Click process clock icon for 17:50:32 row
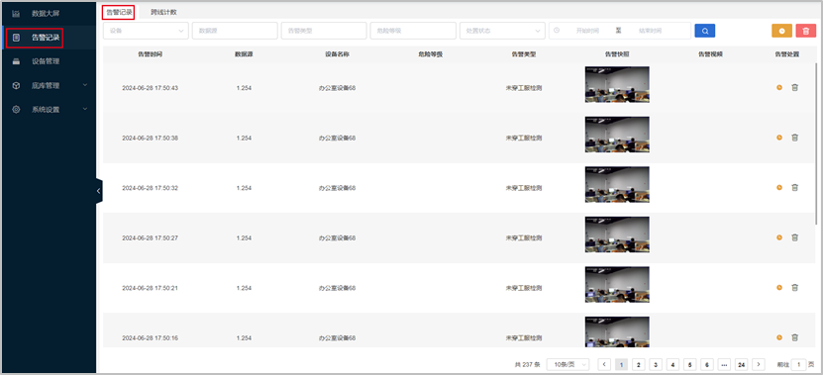The height and width of the screenshot is (375, 823). tap(779, 187)
